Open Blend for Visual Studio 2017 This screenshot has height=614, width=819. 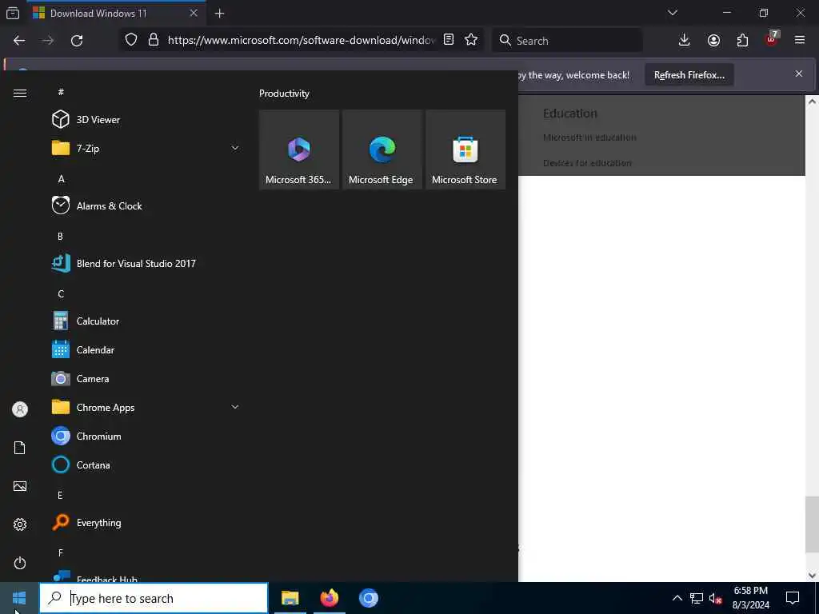(x=146, y=263)
